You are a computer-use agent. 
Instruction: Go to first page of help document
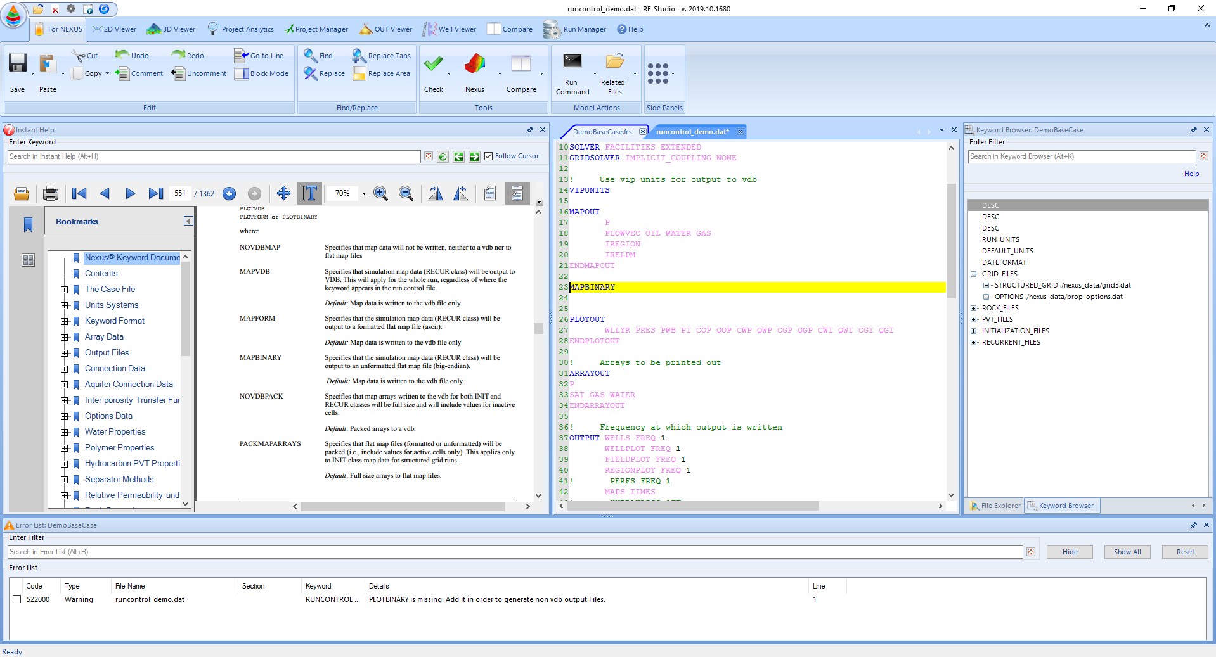coord(79,193)
